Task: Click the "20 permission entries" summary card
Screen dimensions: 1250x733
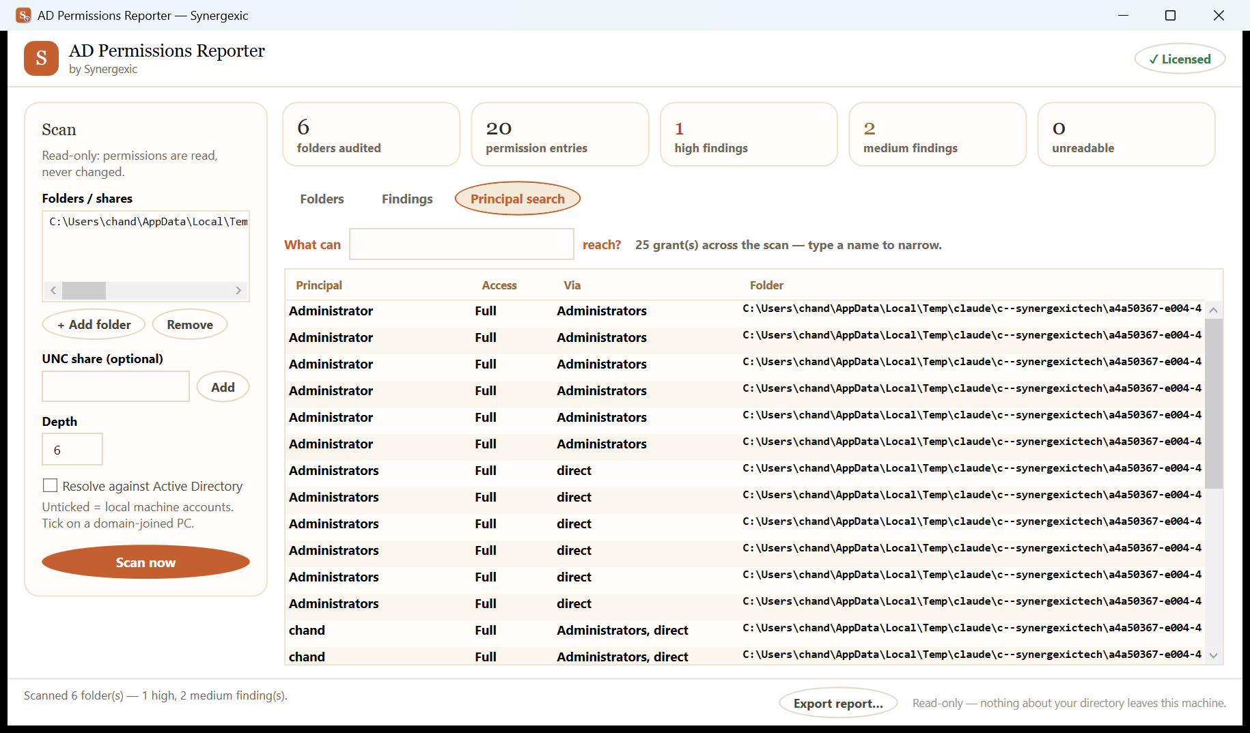Action: (560, 134)
